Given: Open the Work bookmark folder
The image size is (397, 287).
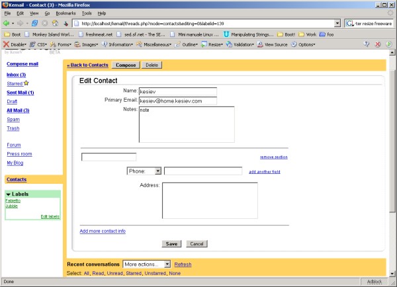Looking at the screenshot, I should click(308, 34).
